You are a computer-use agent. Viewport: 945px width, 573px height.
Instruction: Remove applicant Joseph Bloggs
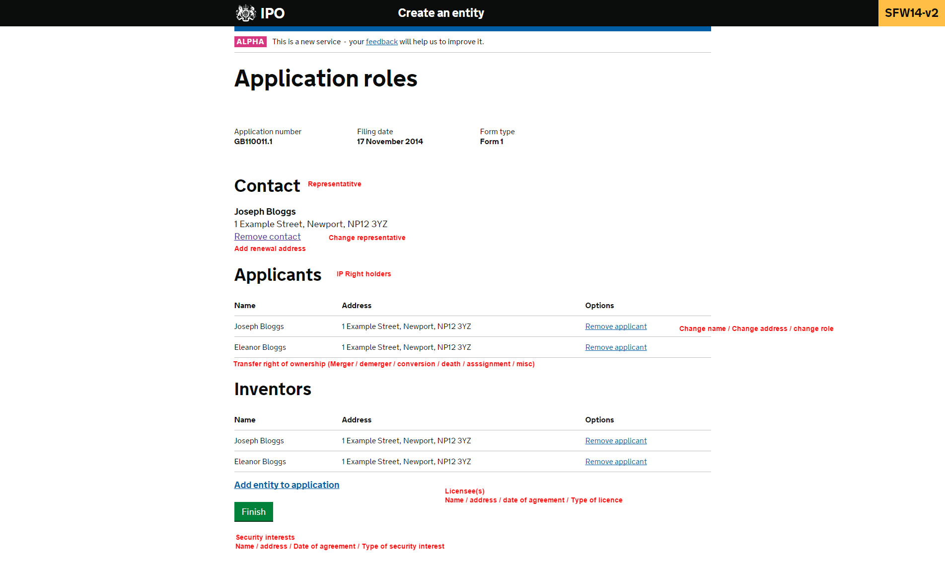point(616,327)
